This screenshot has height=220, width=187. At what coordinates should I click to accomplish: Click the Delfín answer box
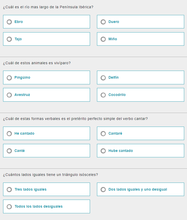pos(140,77)
